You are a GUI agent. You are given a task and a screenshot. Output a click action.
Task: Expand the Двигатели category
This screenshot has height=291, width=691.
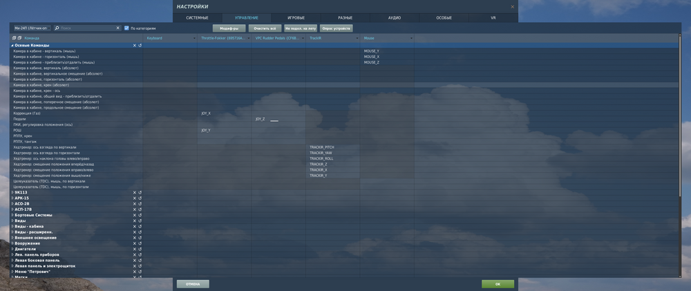click(x=12, y=249)
